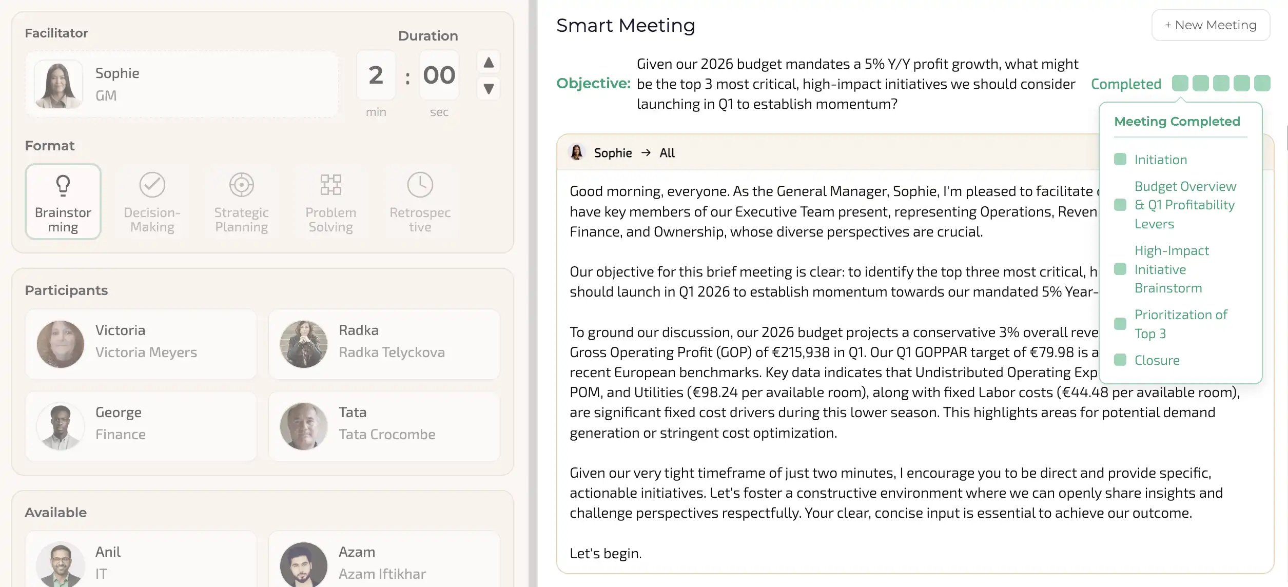Viewport: 1288px width, 587px height.
Task: Click the Sophie GM facilitator card
Action: coord(182,84)
